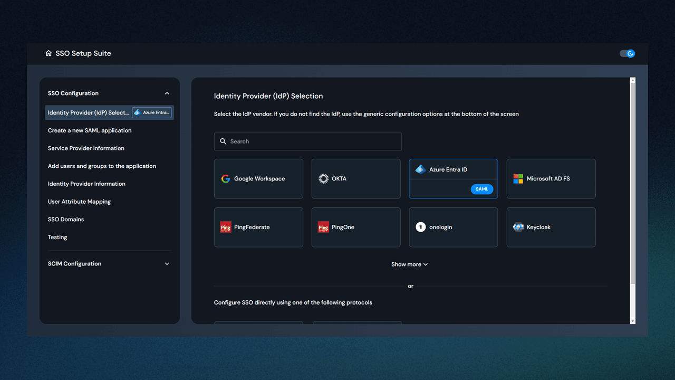Image resolution: width=675 pixels, height=380 pixels.
Task: Go to Service Provider Information step
Action: coord(86,148)
